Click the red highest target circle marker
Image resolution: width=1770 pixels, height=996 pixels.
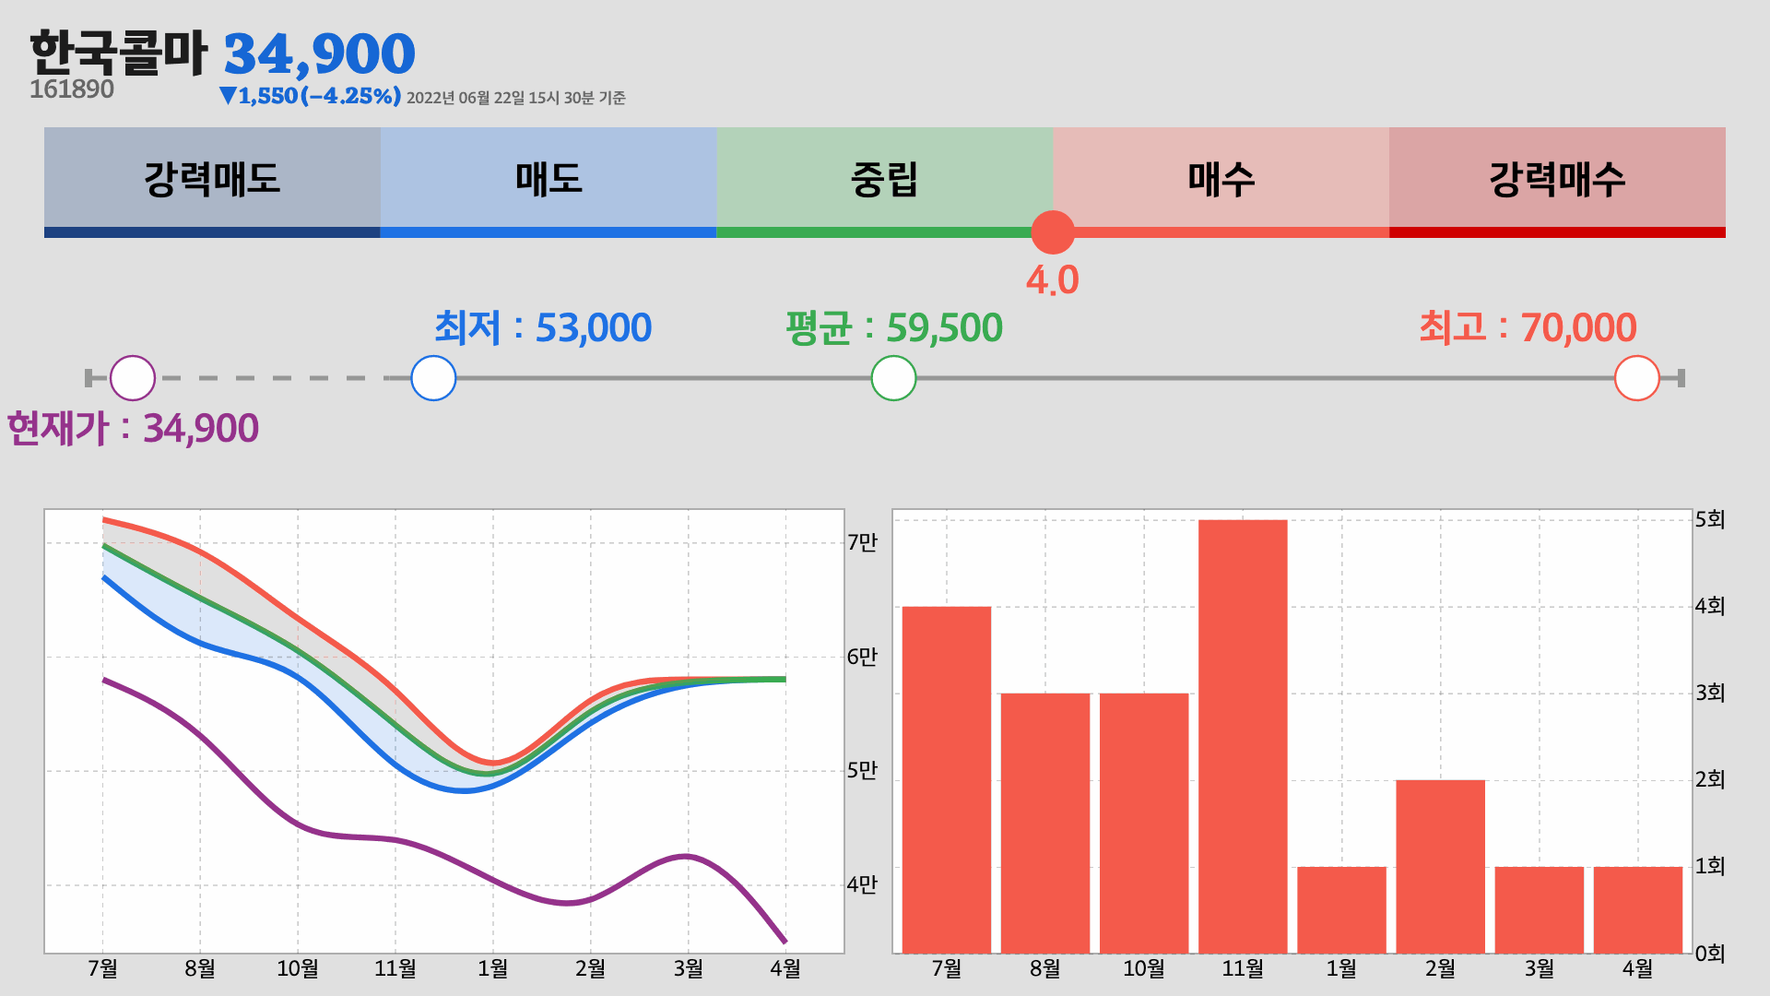click(x=1637, y=378)
